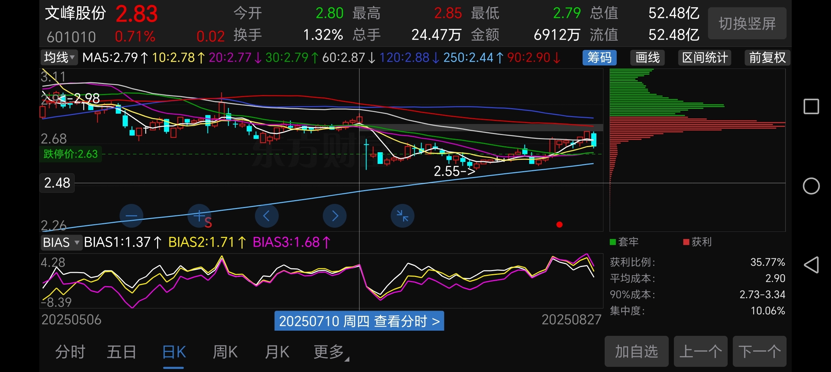
Task: Tap the Android back triangle button
Action: click(811, 265)
